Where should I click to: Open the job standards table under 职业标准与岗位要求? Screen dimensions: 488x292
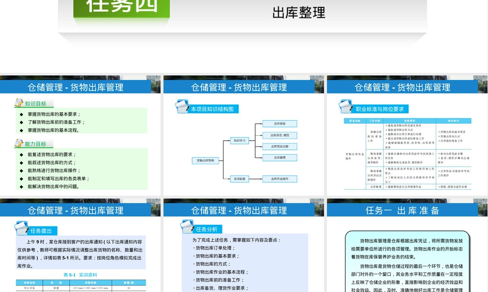click(407, 154)
